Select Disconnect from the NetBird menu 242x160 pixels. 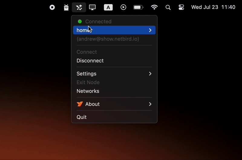pos(90,61)
